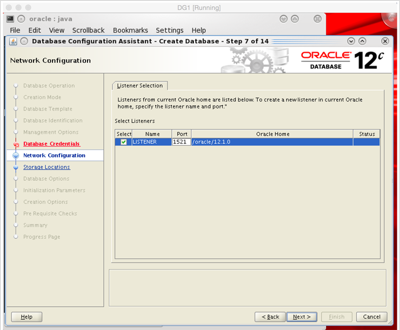
Task: Click the terminal icon beside oracle : java
Action: [x=10, y=19]
